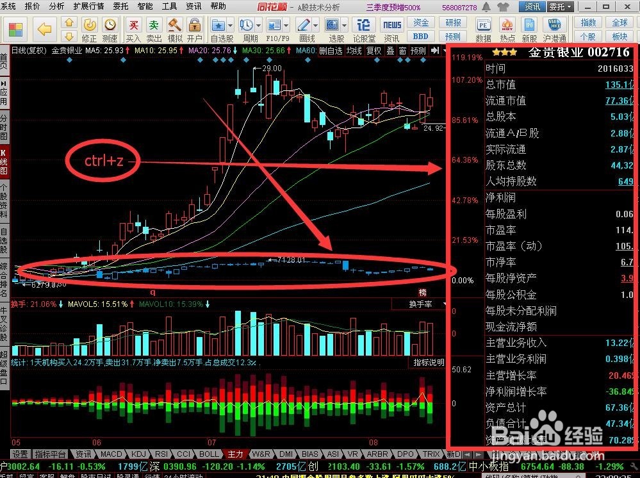Open the 选股 stock picker icon
640x478 pixels.
point(332,25)
